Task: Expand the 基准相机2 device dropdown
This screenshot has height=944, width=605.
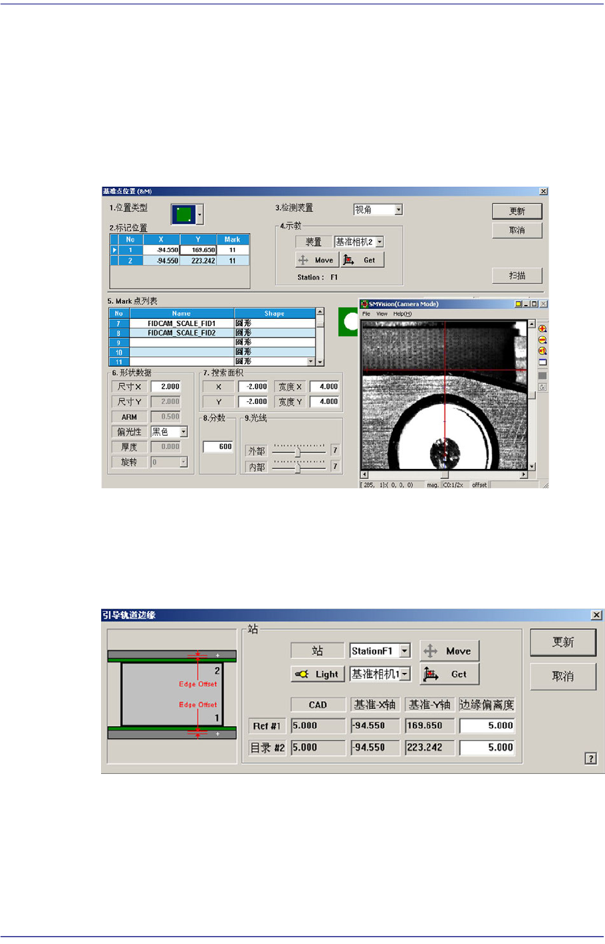Action: click(x=380, y=242)
